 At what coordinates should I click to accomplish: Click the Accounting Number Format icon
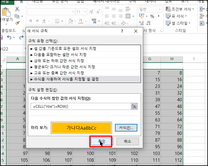pos(142,16)
